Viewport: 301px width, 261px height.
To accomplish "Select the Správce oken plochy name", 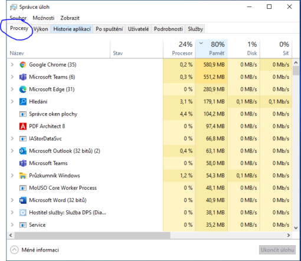I will pos(53,114).
